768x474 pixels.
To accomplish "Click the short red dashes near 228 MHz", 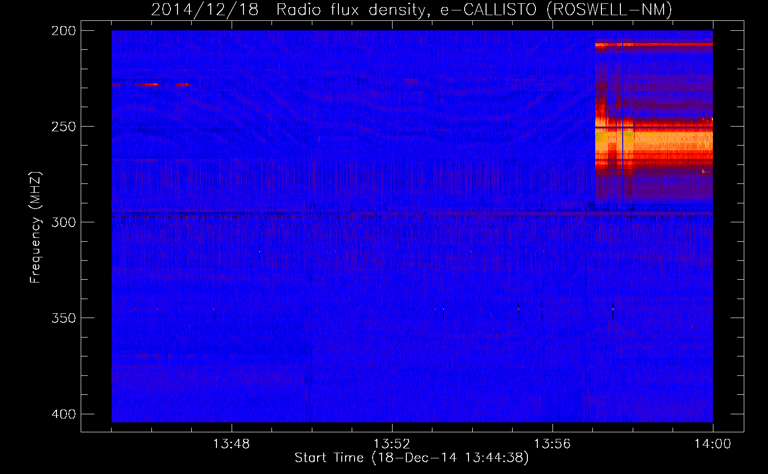I will (x=150, y=84).
